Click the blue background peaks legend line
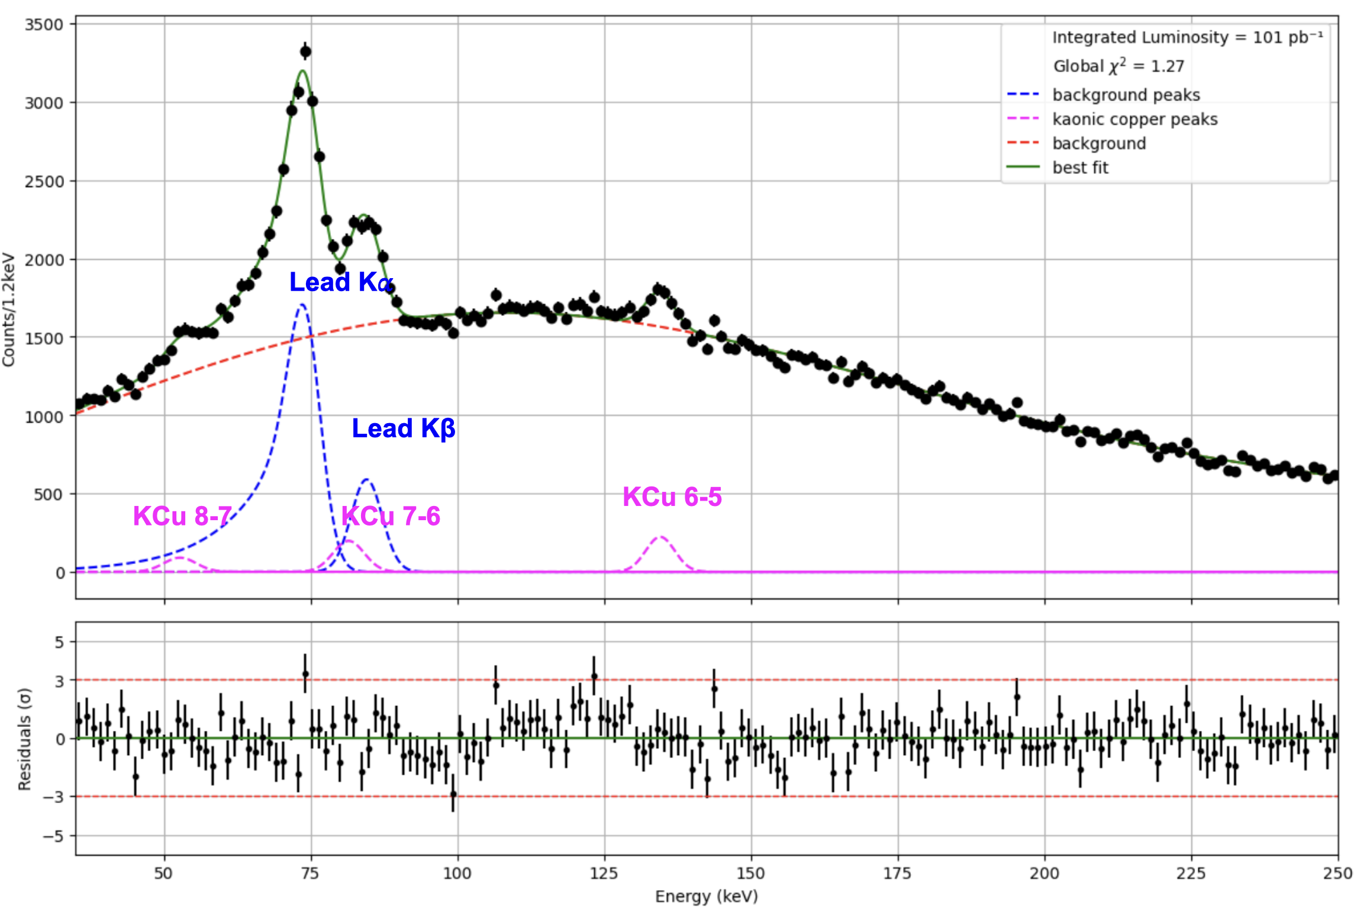The image size is (1354, 909). [x=1023, y=94]
